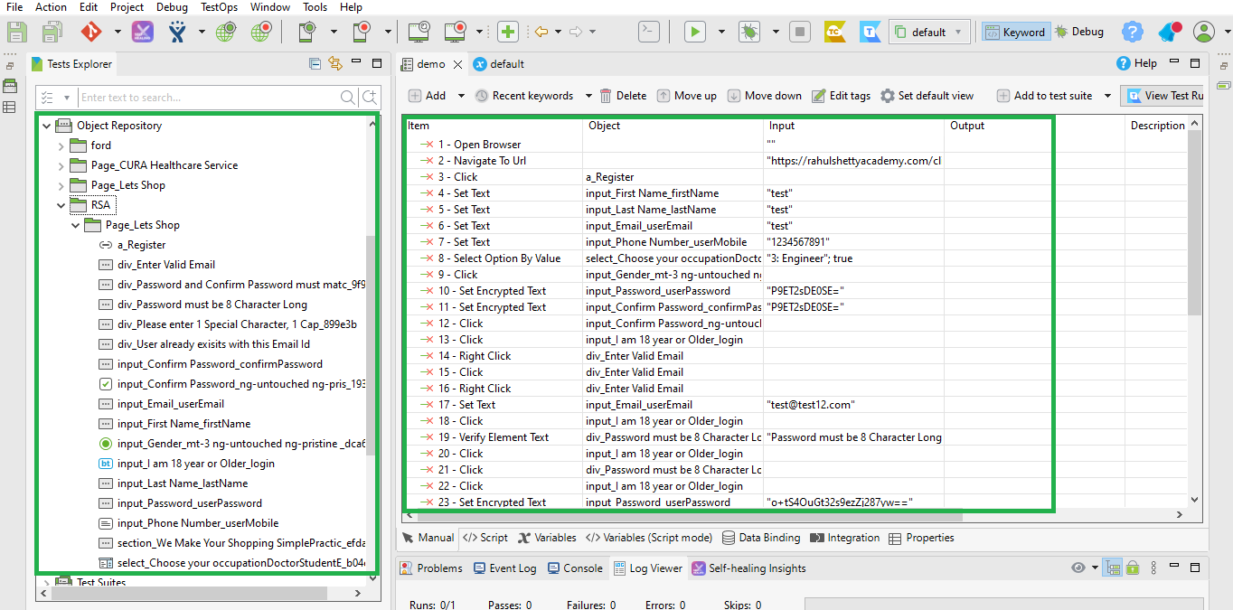Click the notifications bell icon
The height and width of the screenshot is (610, 1233).
[x=1169, y=31]
